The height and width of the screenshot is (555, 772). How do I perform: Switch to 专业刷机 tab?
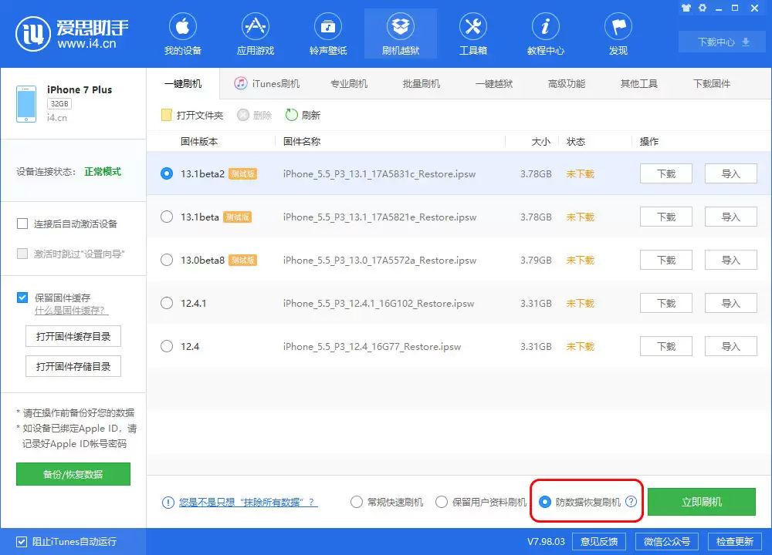click(x=349, y=83)
